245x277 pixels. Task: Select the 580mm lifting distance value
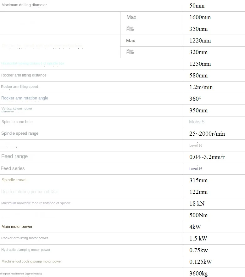198,76
